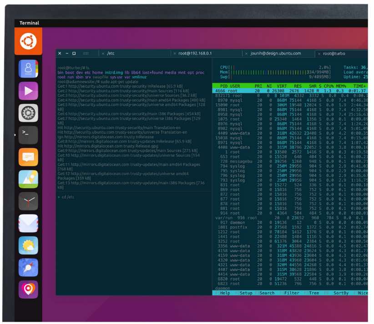
Task: Open htop Setup in bottom bar
Action: [x=246, y=293]
